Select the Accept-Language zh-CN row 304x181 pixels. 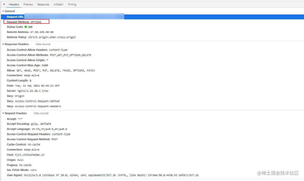click(37, 129)
